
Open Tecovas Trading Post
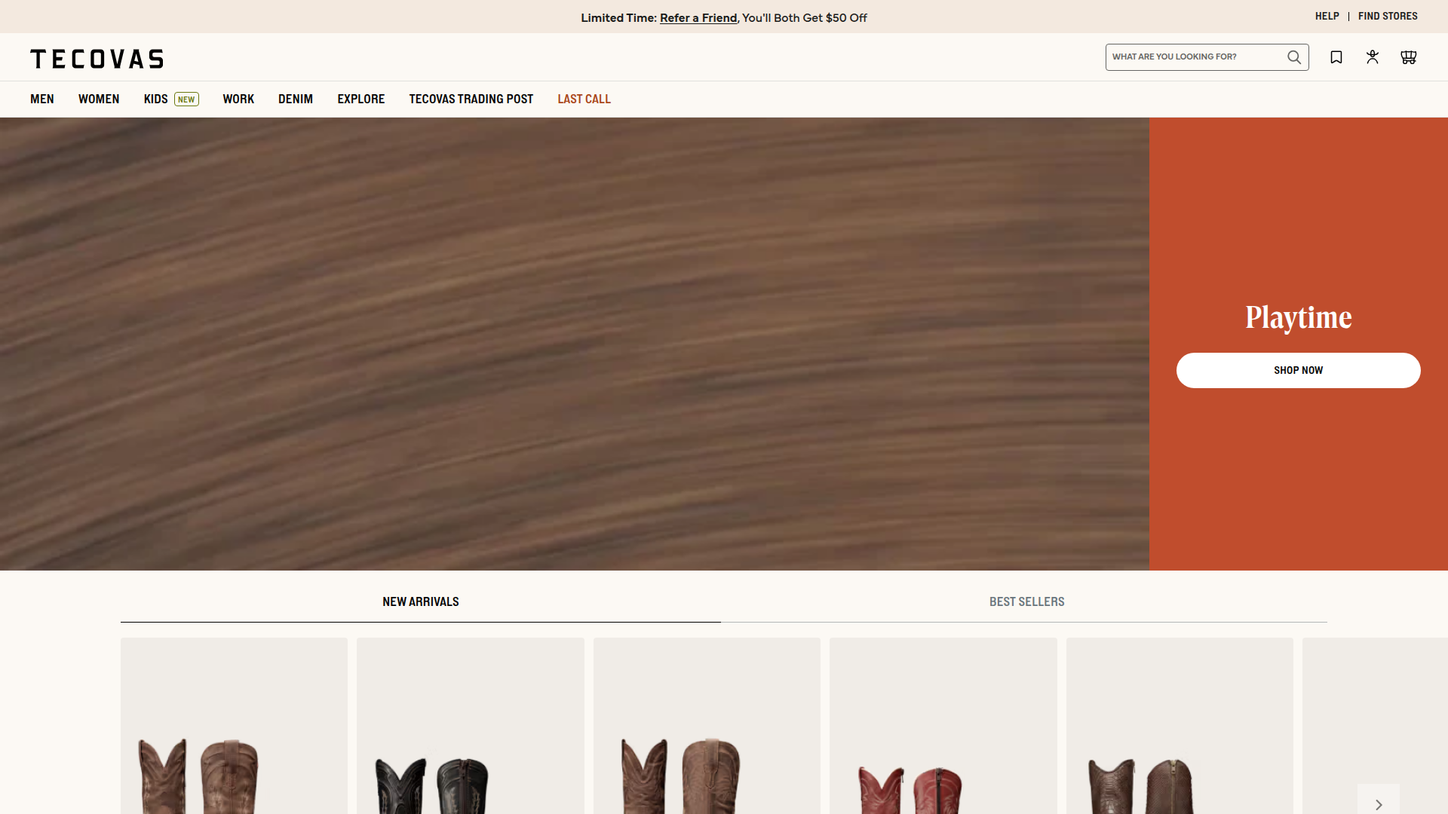click(471, 99)
